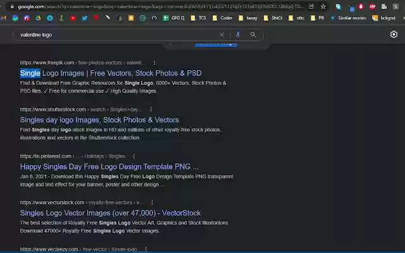This screenshot has height=253, width=405.
Task: Open the ShtCt bookmarks folder
Action: click(273, 18)
